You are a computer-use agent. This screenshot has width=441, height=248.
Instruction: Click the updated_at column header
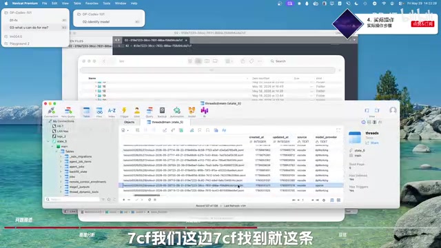[280, 137]
